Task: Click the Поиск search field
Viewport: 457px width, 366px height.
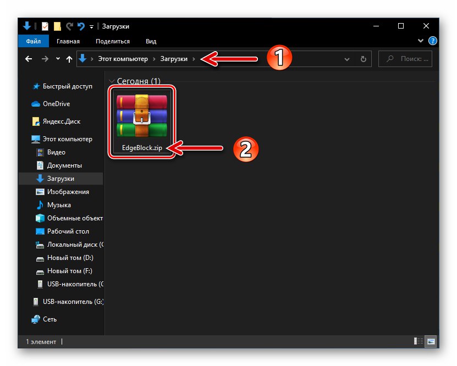Action: coord(405,59)
